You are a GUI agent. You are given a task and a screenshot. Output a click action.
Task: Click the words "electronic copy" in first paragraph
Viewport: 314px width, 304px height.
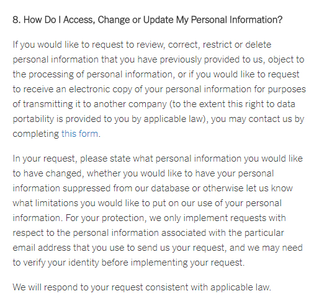click(101, 89)
